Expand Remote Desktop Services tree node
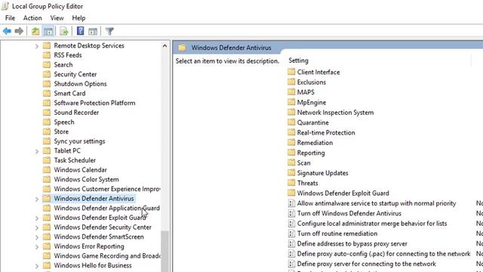The width and height of the screenshot is (483, 272). [37, 46]
